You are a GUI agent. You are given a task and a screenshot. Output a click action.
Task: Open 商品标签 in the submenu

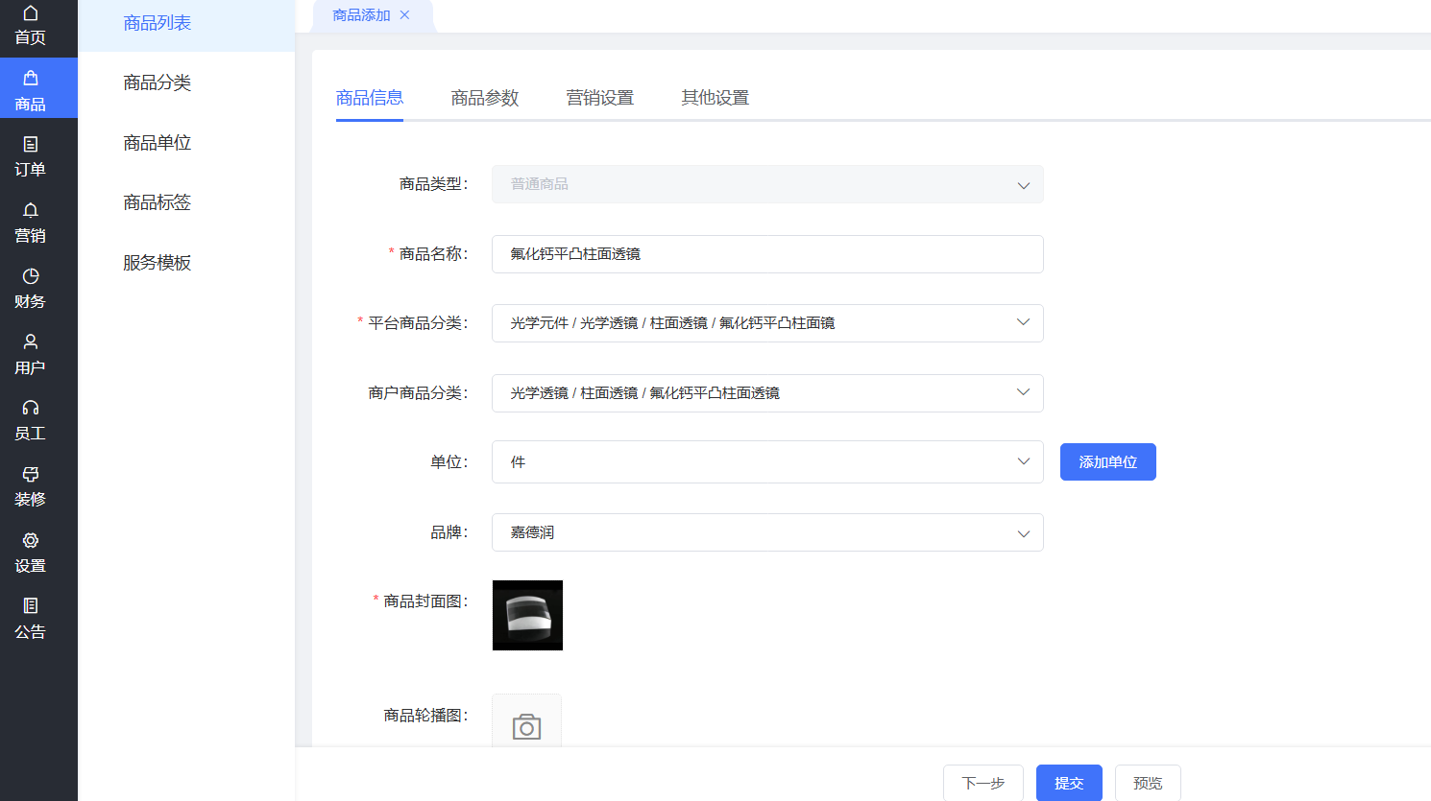[x=158, y=202]
